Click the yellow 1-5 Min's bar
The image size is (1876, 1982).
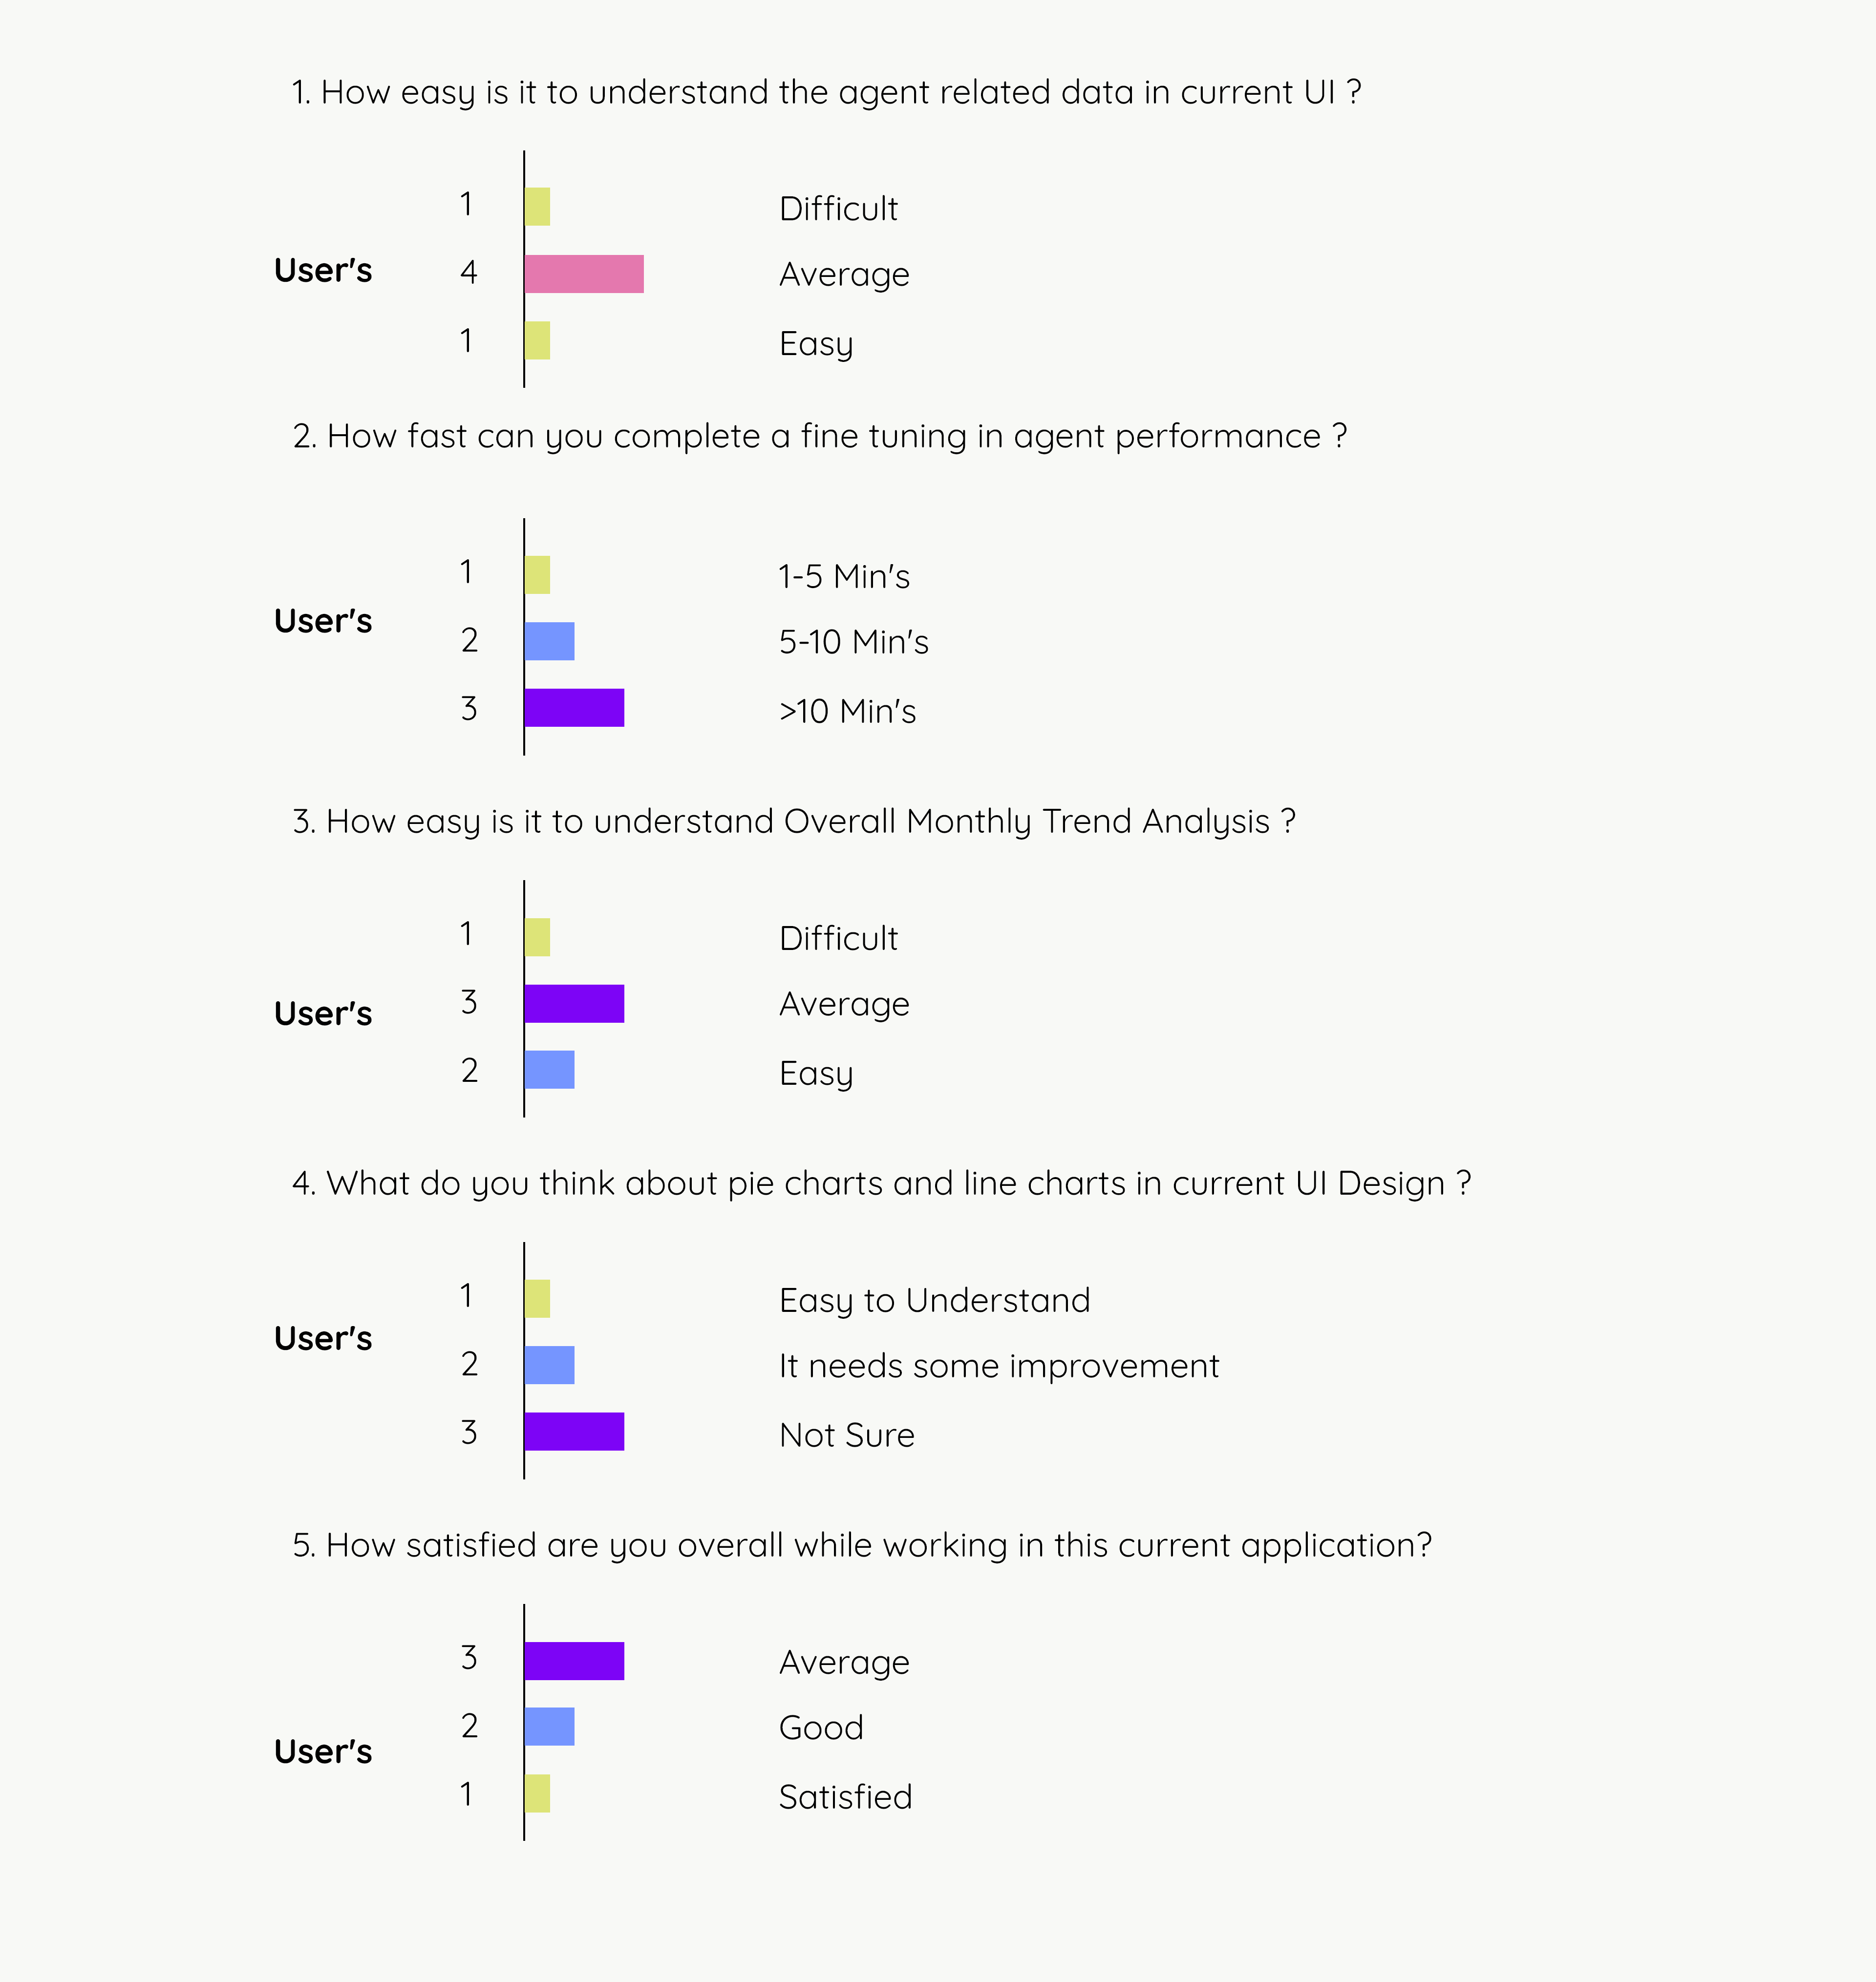[x=537, y=575]
